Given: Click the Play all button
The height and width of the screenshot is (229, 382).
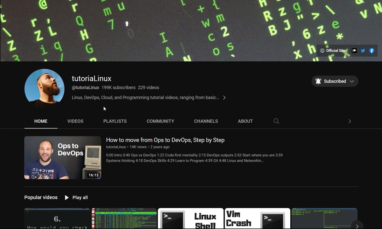Looking at the screenshot, I should 76,198.
